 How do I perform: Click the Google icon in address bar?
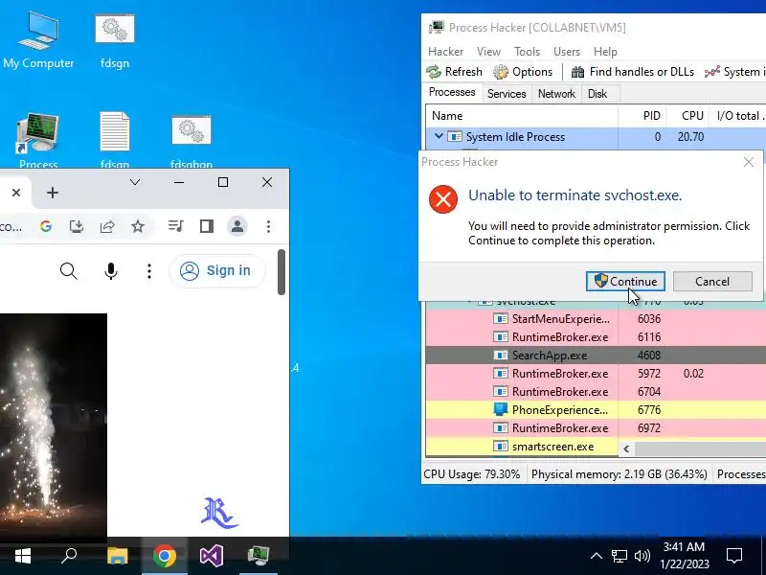point(46,226)
